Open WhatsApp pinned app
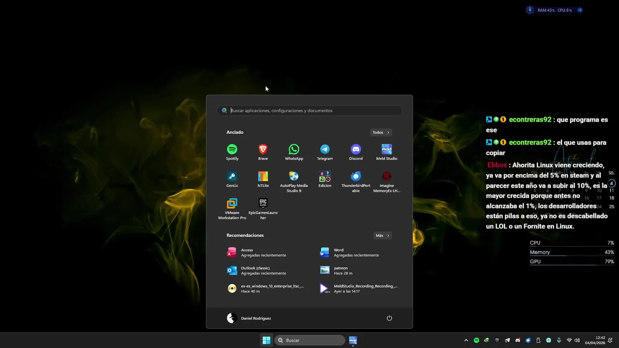Image resolution: width=619 pixels, height=348 pixels. (x=294, y=152)
